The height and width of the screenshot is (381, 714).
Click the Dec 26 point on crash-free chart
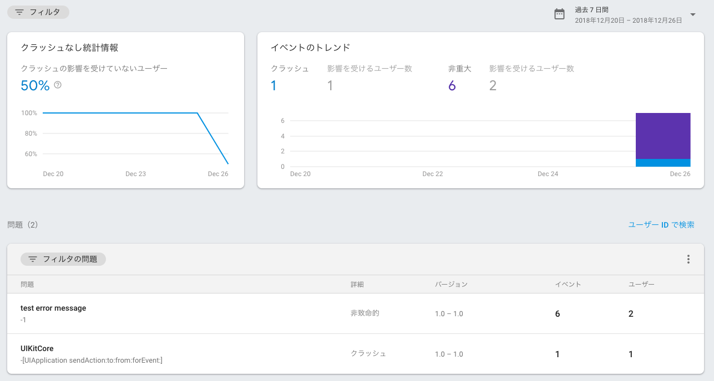[228, 164]
